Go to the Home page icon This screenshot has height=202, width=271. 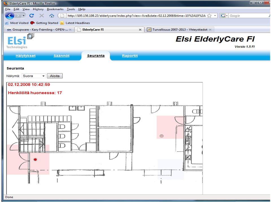pyautogui.click(x=51, y=16)
